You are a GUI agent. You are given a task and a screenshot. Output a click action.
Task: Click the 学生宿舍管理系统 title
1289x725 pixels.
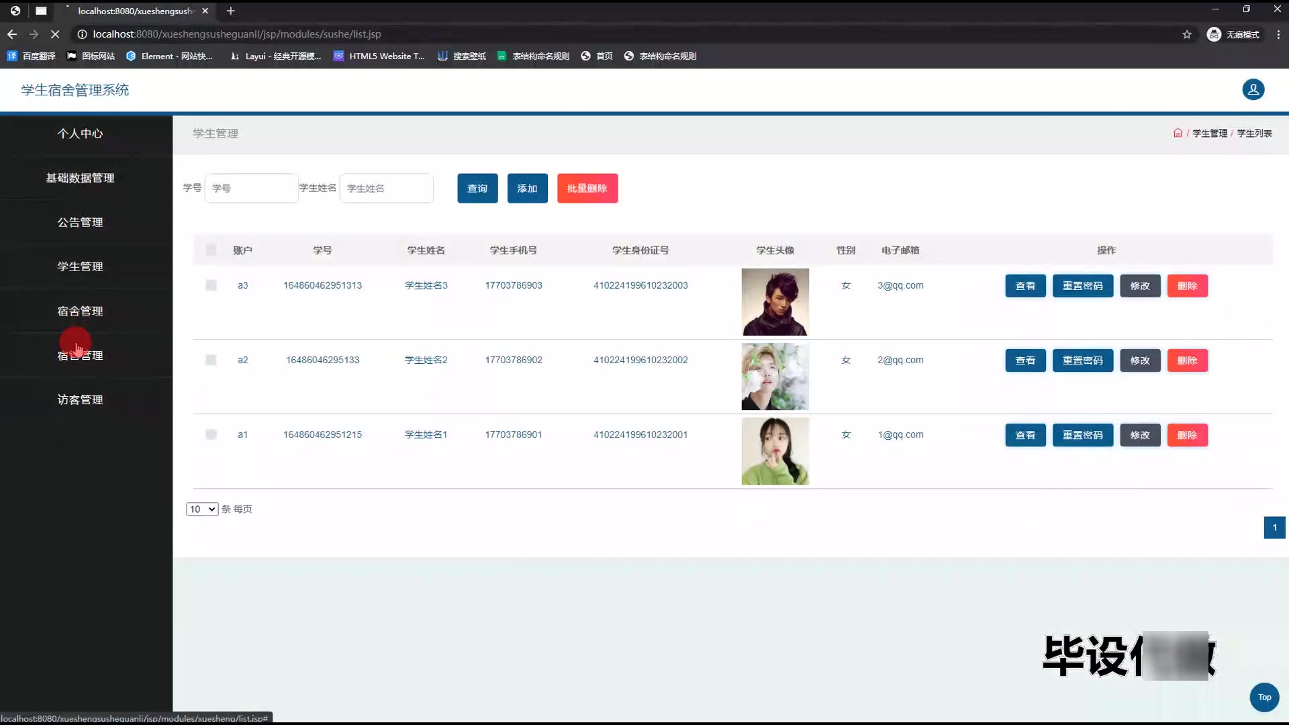click(x=75, y=89)
